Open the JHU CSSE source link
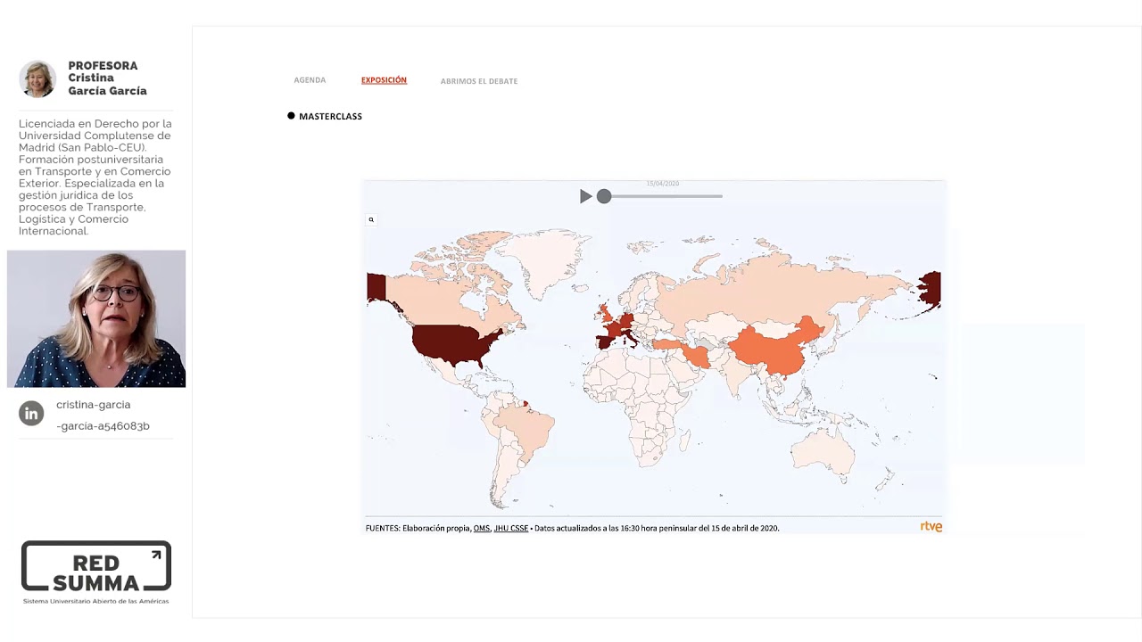Image resolution: width=1142 pixels, height=642 pixels. pyautogui.click(x=511, y=528)
